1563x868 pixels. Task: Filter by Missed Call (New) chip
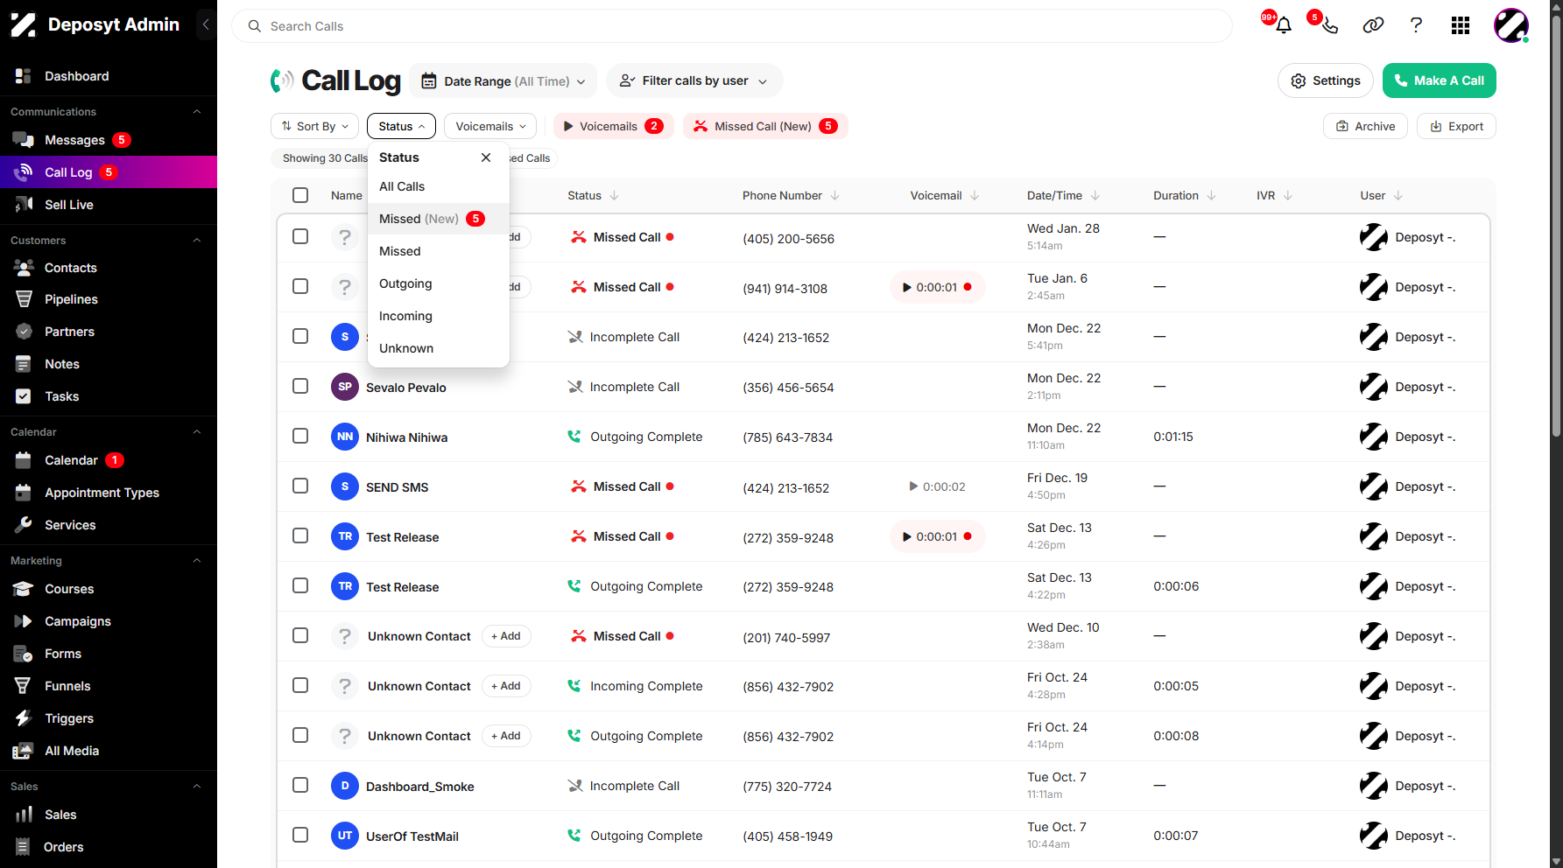coord(766,126)
